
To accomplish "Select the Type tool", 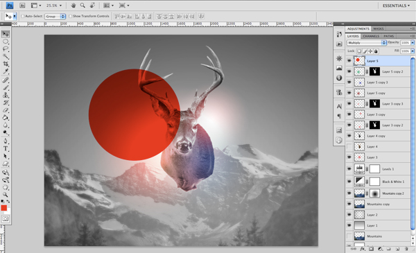I will tap(6, 148).
